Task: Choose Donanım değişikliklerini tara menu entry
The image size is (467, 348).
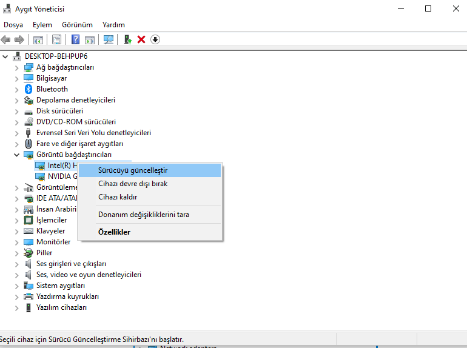Action: click(x=144, y=215)
